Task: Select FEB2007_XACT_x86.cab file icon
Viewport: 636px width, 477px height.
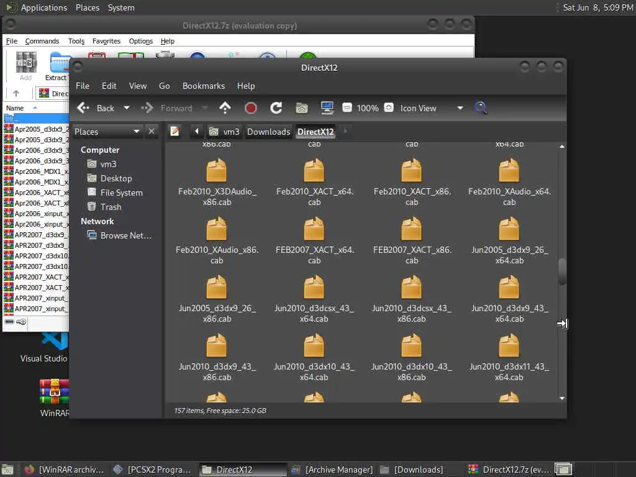Action: [x=411, y=229]
